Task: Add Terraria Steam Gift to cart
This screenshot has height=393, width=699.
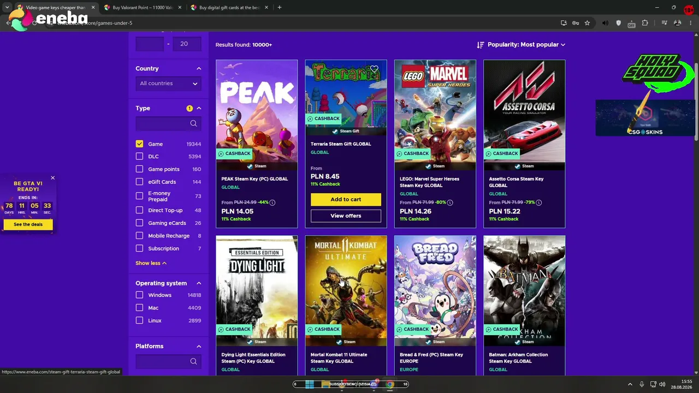Action: pyautogui.click(x=346, y=199)
